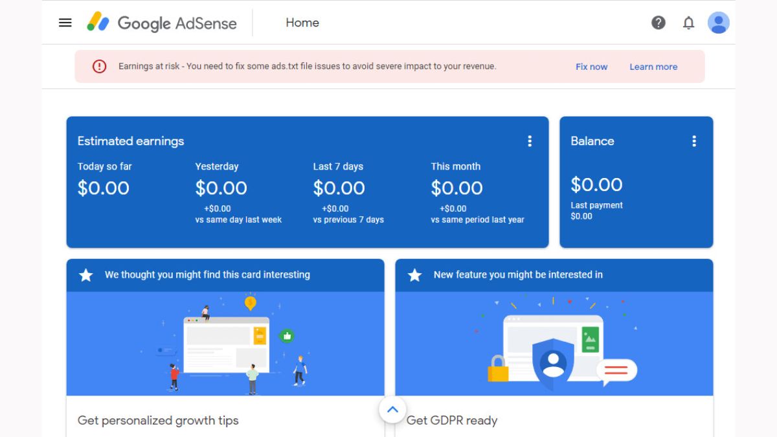Collapse cards with the round chevron-up button

[x=392, y=409]
